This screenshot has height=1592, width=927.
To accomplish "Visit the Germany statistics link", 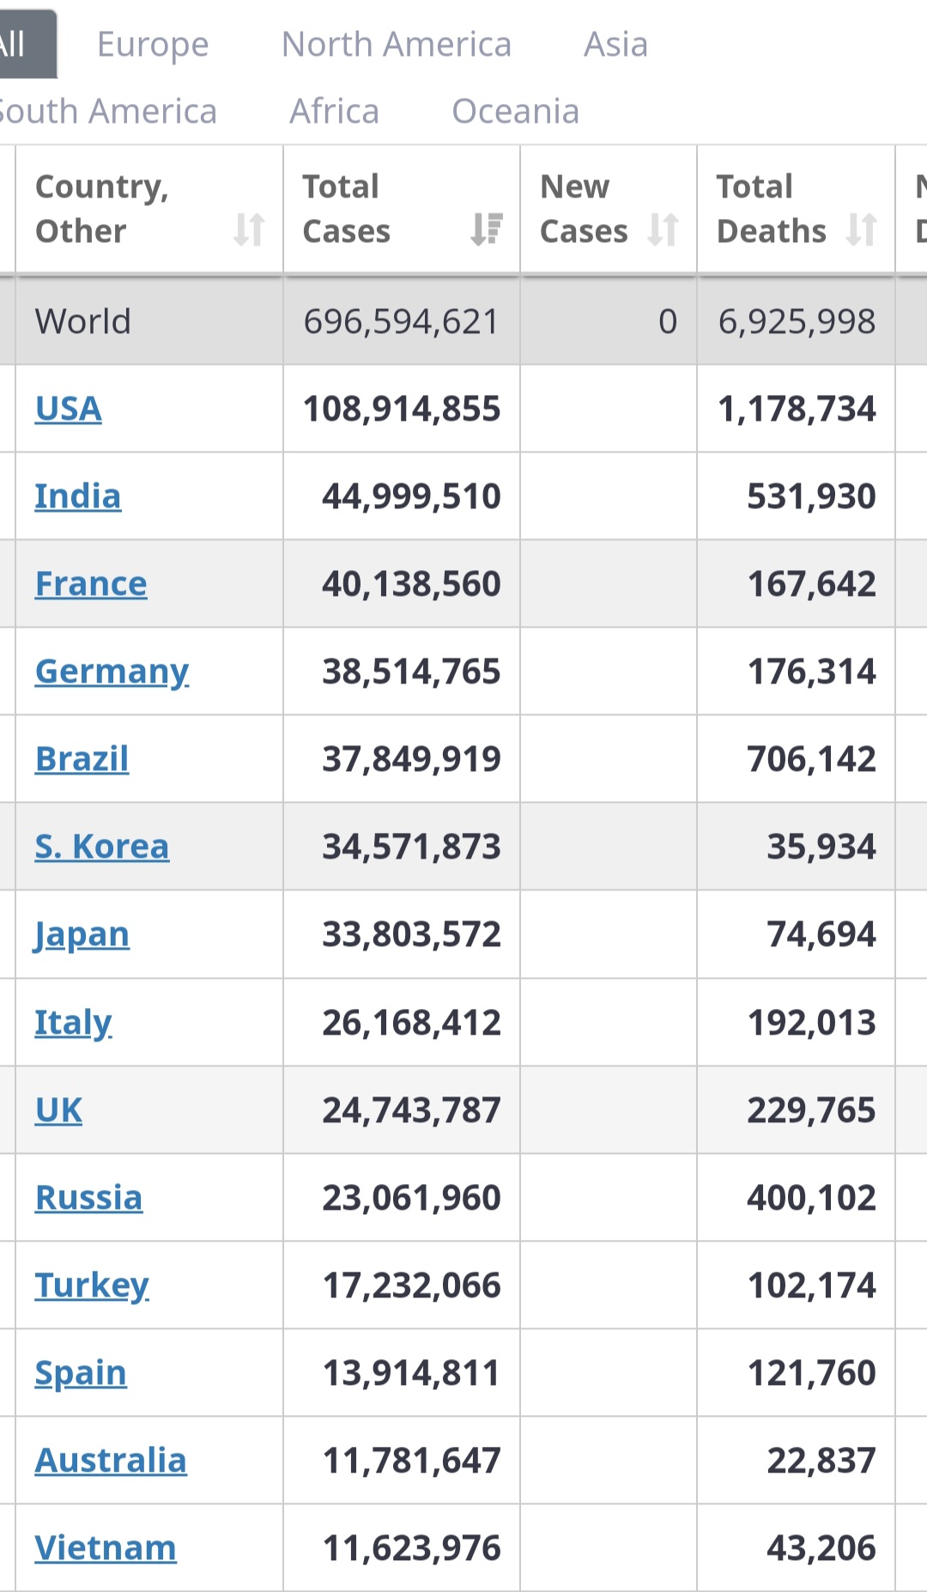I will click(x=112, y=671).
